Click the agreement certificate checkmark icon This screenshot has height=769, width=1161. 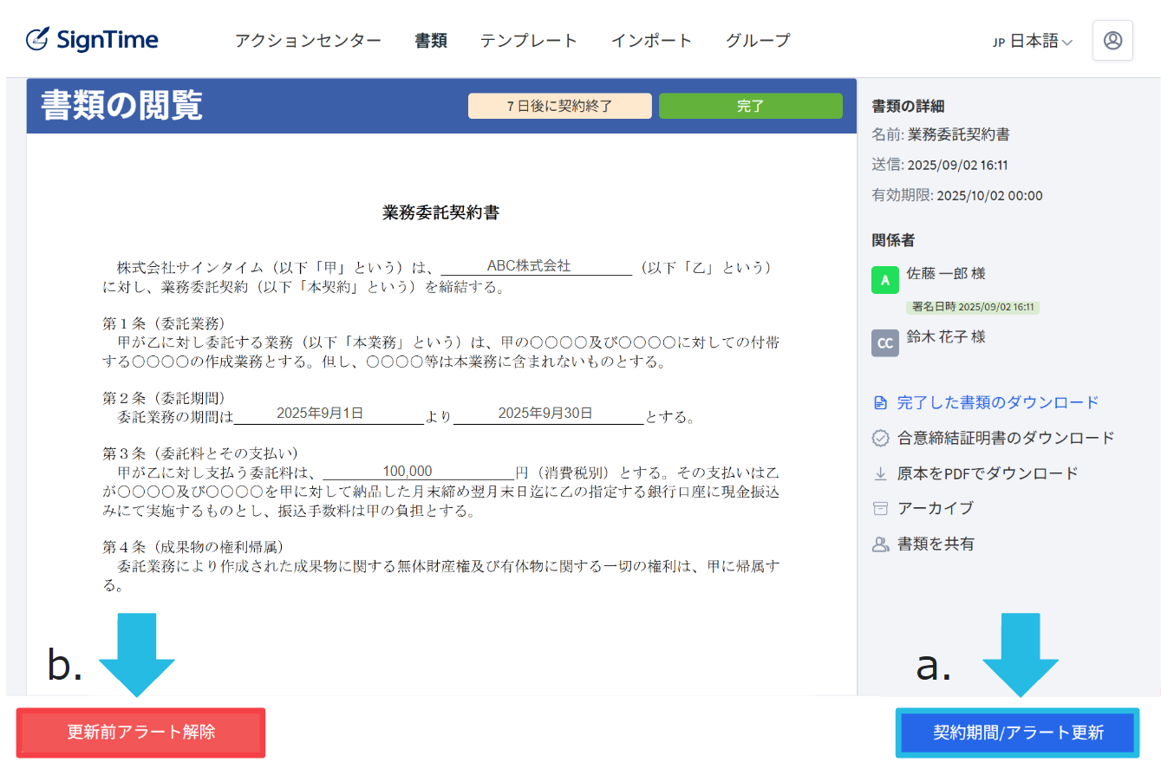coord(880,439)
